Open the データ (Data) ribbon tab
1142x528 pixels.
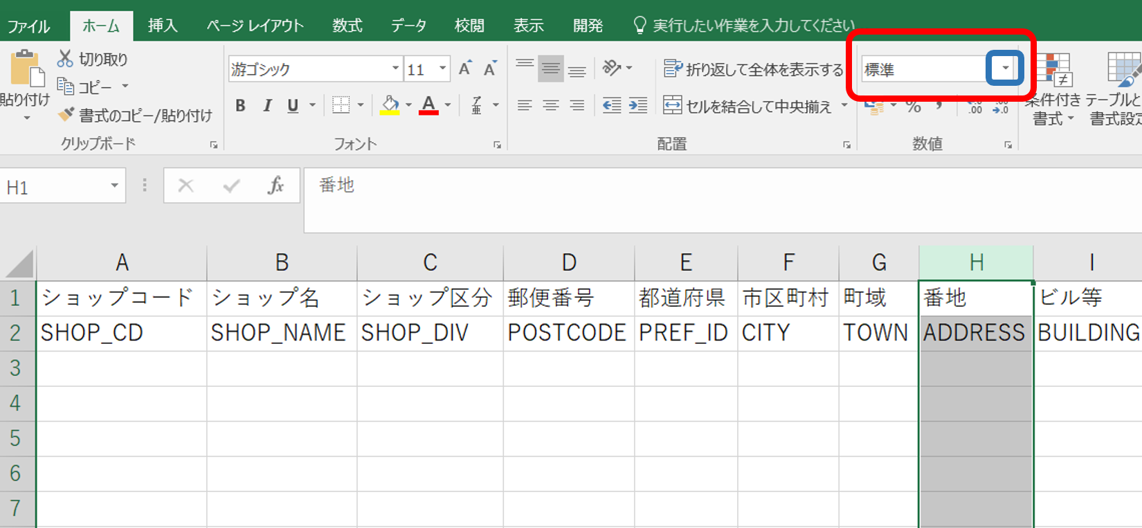pyautogui.click(x=408, y=26)
